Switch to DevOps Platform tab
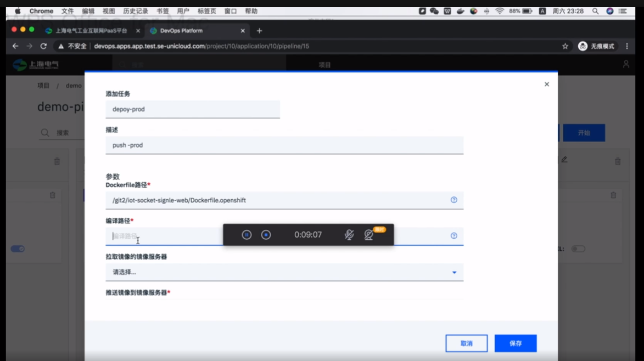Viewport: 644px width, 361px height. (181, 31)
